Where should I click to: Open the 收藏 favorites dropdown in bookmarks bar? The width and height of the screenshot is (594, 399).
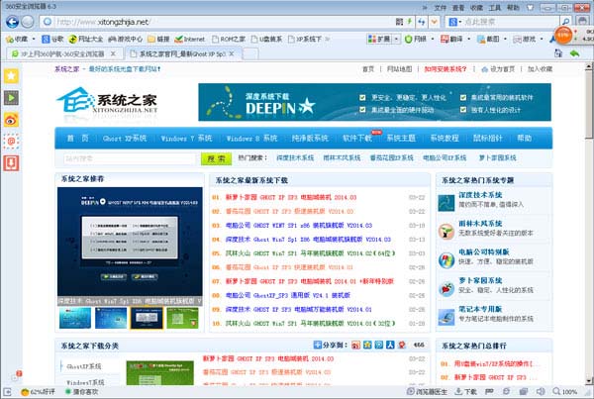pyautogui.click(x=21, y=37)
